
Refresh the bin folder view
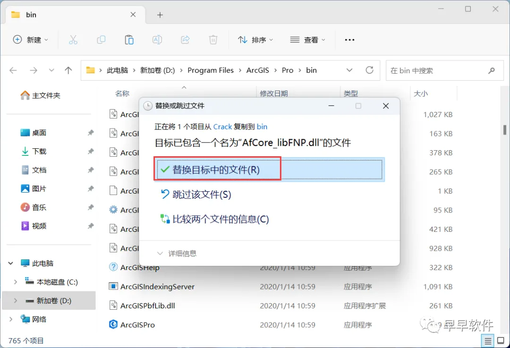tap(369, 70)
